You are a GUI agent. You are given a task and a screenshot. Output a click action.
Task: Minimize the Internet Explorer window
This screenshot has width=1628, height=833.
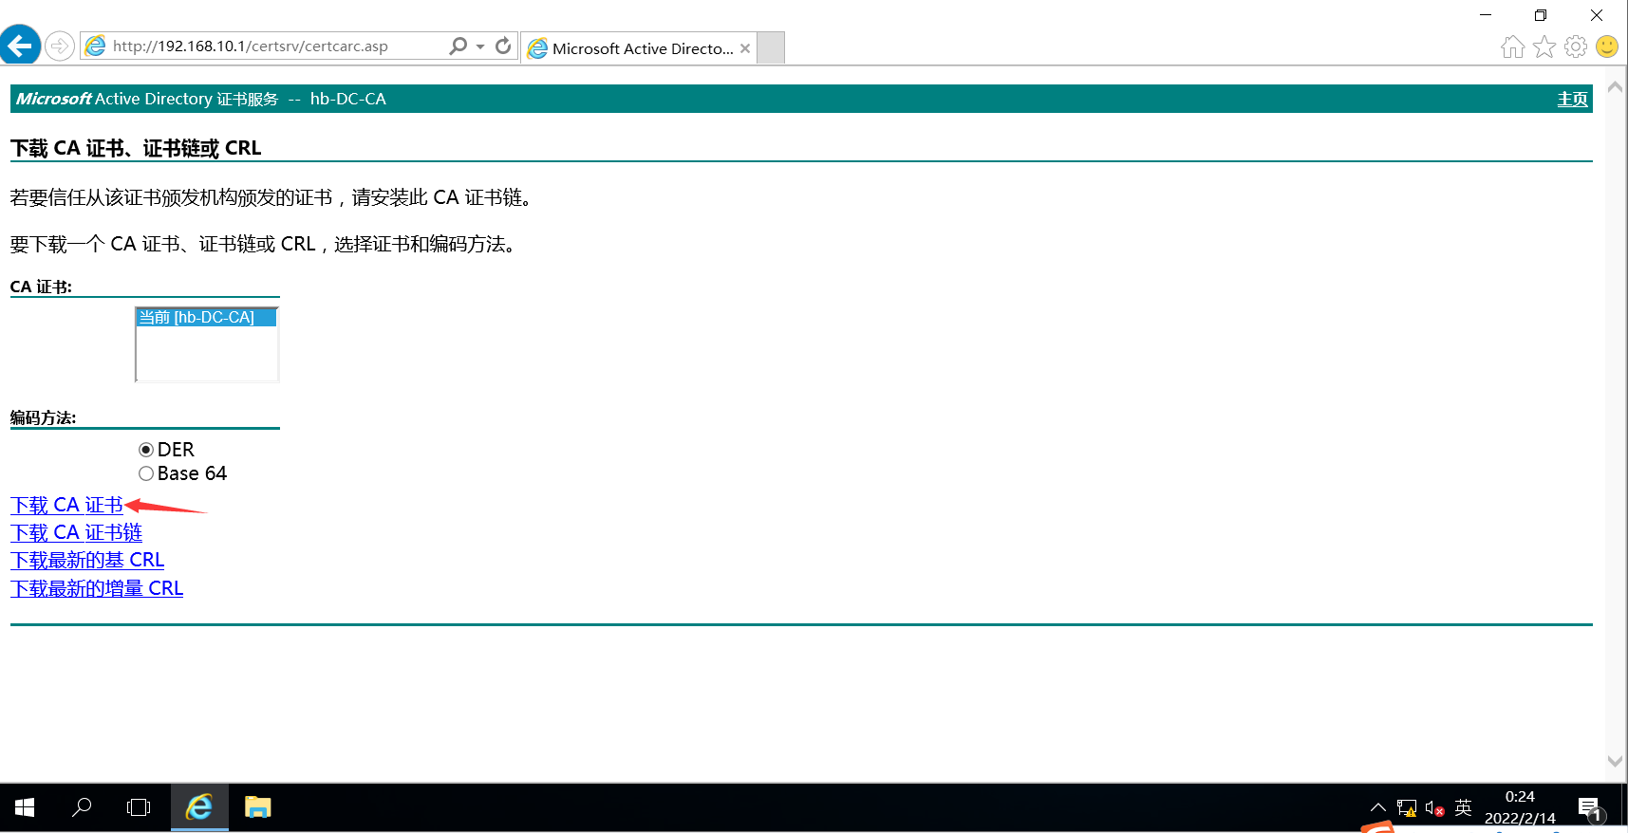(x=1486, y=15)
